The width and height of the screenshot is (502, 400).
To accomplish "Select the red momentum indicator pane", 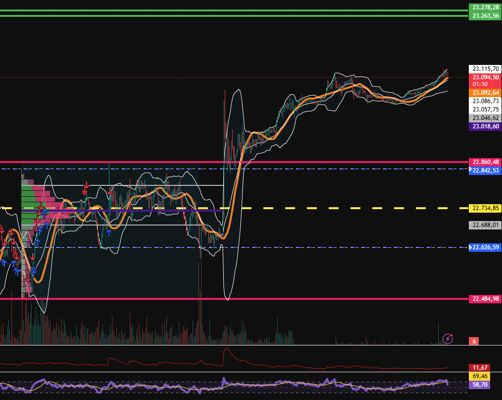I will 223,359.
